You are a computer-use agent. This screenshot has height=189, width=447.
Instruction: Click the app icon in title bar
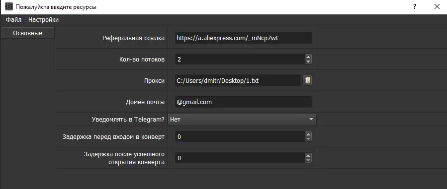click(x=9, y=7)
